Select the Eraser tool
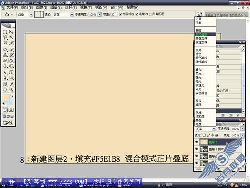This screenshot has width=250, height=188. pyautogui.click(x=5, y=60)
